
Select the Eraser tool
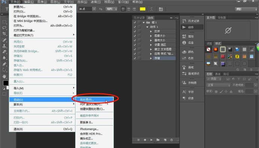[x=4, y=52]
